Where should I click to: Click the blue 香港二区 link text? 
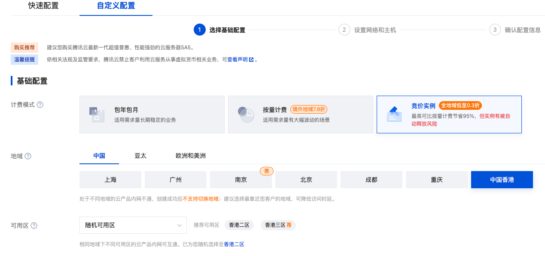pyautogui.click(x=234, y=244)
